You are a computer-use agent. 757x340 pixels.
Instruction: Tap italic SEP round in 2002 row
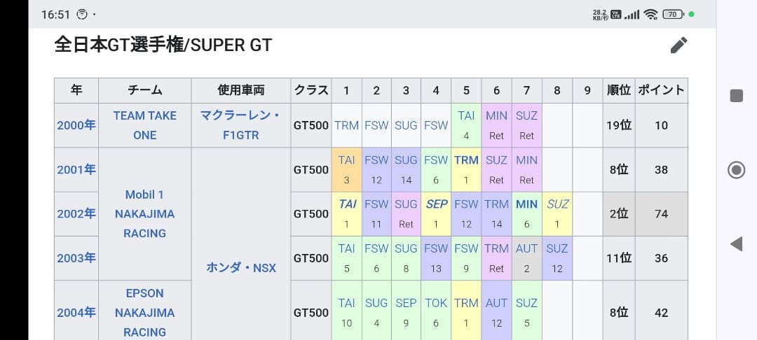coord(436,204)
